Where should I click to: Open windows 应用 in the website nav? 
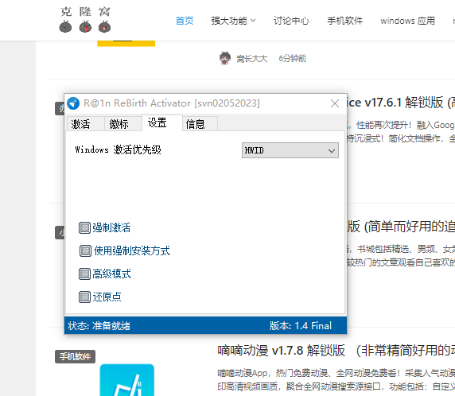tap(408, 21)
